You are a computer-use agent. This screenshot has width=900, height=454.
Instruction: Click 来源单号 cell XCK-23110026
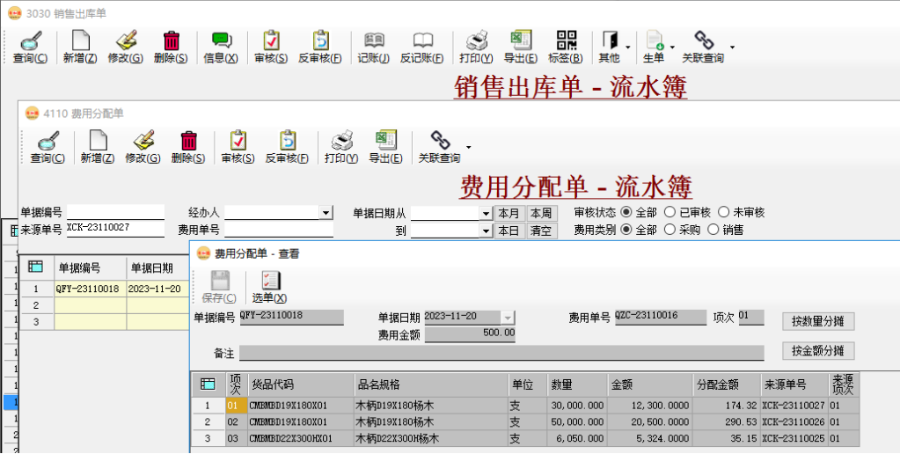tap(794, 421)
